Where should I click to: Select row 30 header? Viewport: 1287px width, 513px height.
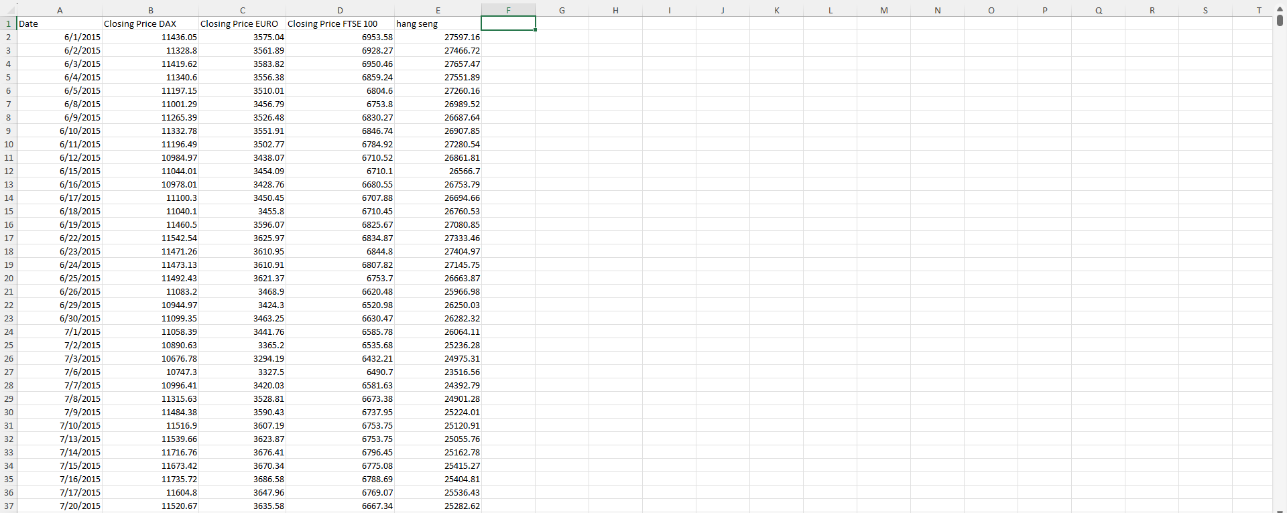tap(9, 412)
